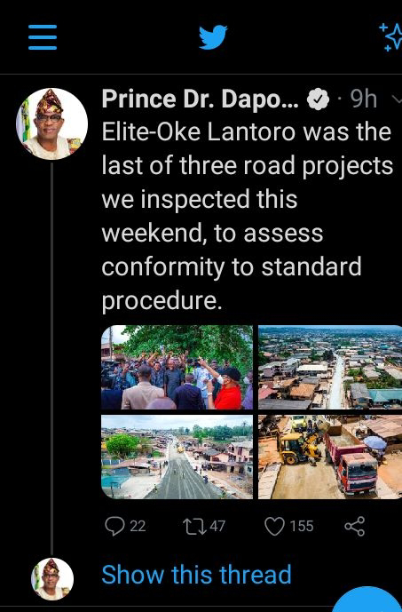Like the tweet with 155 likes
Screen dimensions: 402x612
tap(289, 526)
